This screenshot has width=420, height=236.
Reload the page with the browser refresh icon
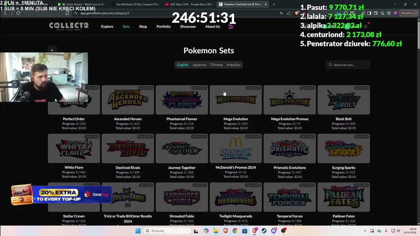click(x=18, y=13)
